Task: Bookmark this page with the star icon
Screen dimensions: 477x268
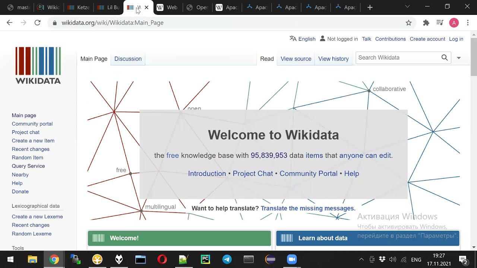Action: tap(409, 23)
